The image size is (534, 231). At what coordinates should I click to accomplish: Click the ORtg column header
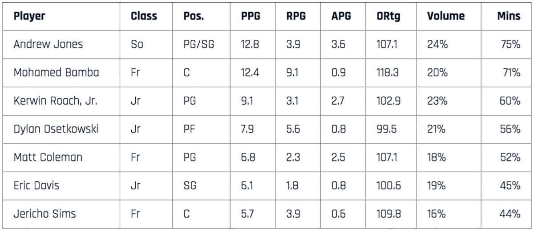pos(388,16)
